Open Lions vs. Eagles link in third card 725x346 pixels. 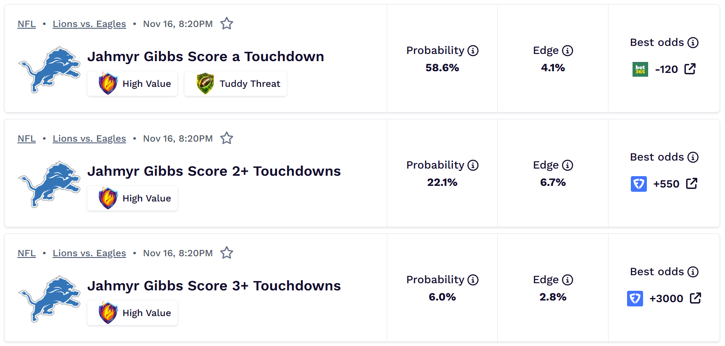(89, 253)
